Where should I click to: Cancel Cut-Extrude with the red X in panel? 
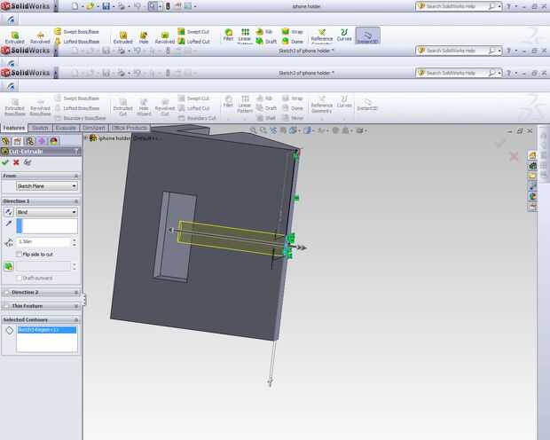pyautogui.click(x=16, y=162)
